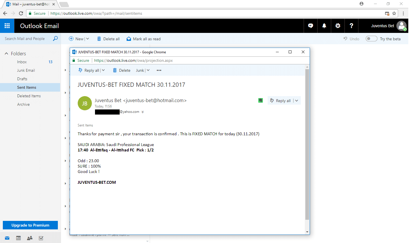410x243 pixels.
Task: Expand Junk dropdown arrow
Action: pos(148,70)
